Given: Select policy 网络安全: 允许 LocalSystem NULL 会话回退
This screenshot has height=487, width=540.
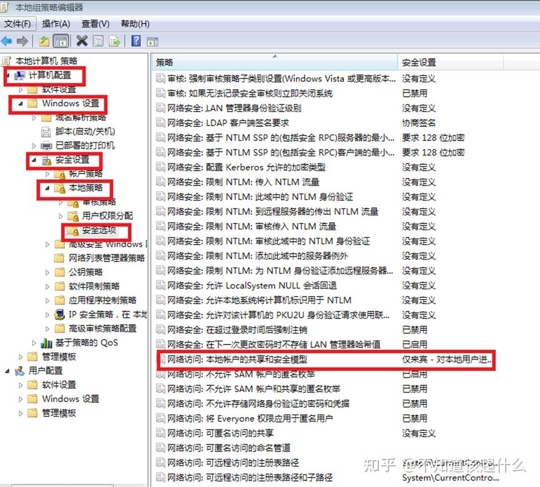Looking at the screenshot, I should click(x=252, y=285).
